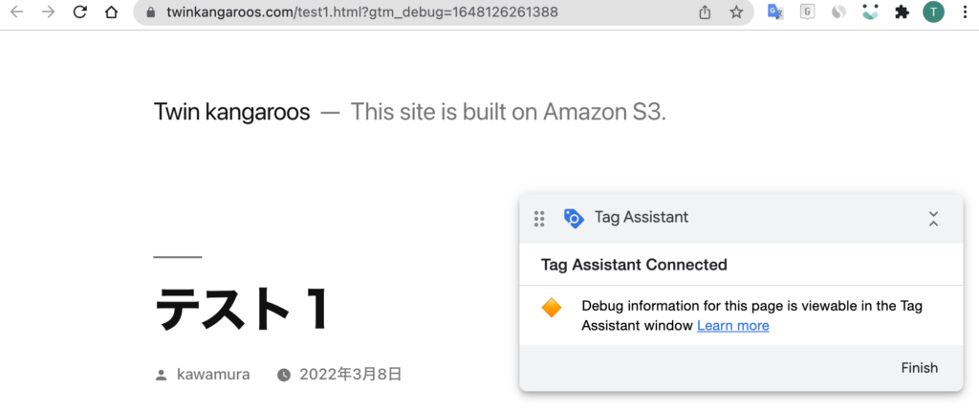Click the post date 2022年3月8日
The image size is (979, 411).
click(x=350, y=374)
